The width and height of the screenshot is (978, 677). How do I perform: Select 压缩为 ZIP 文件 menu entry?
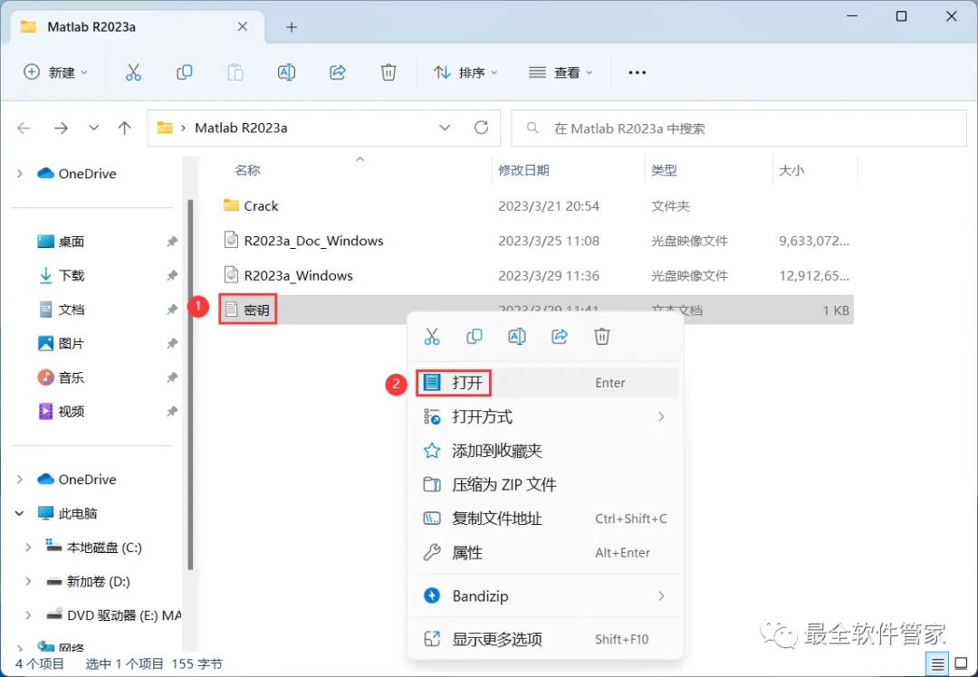point(546,484)
